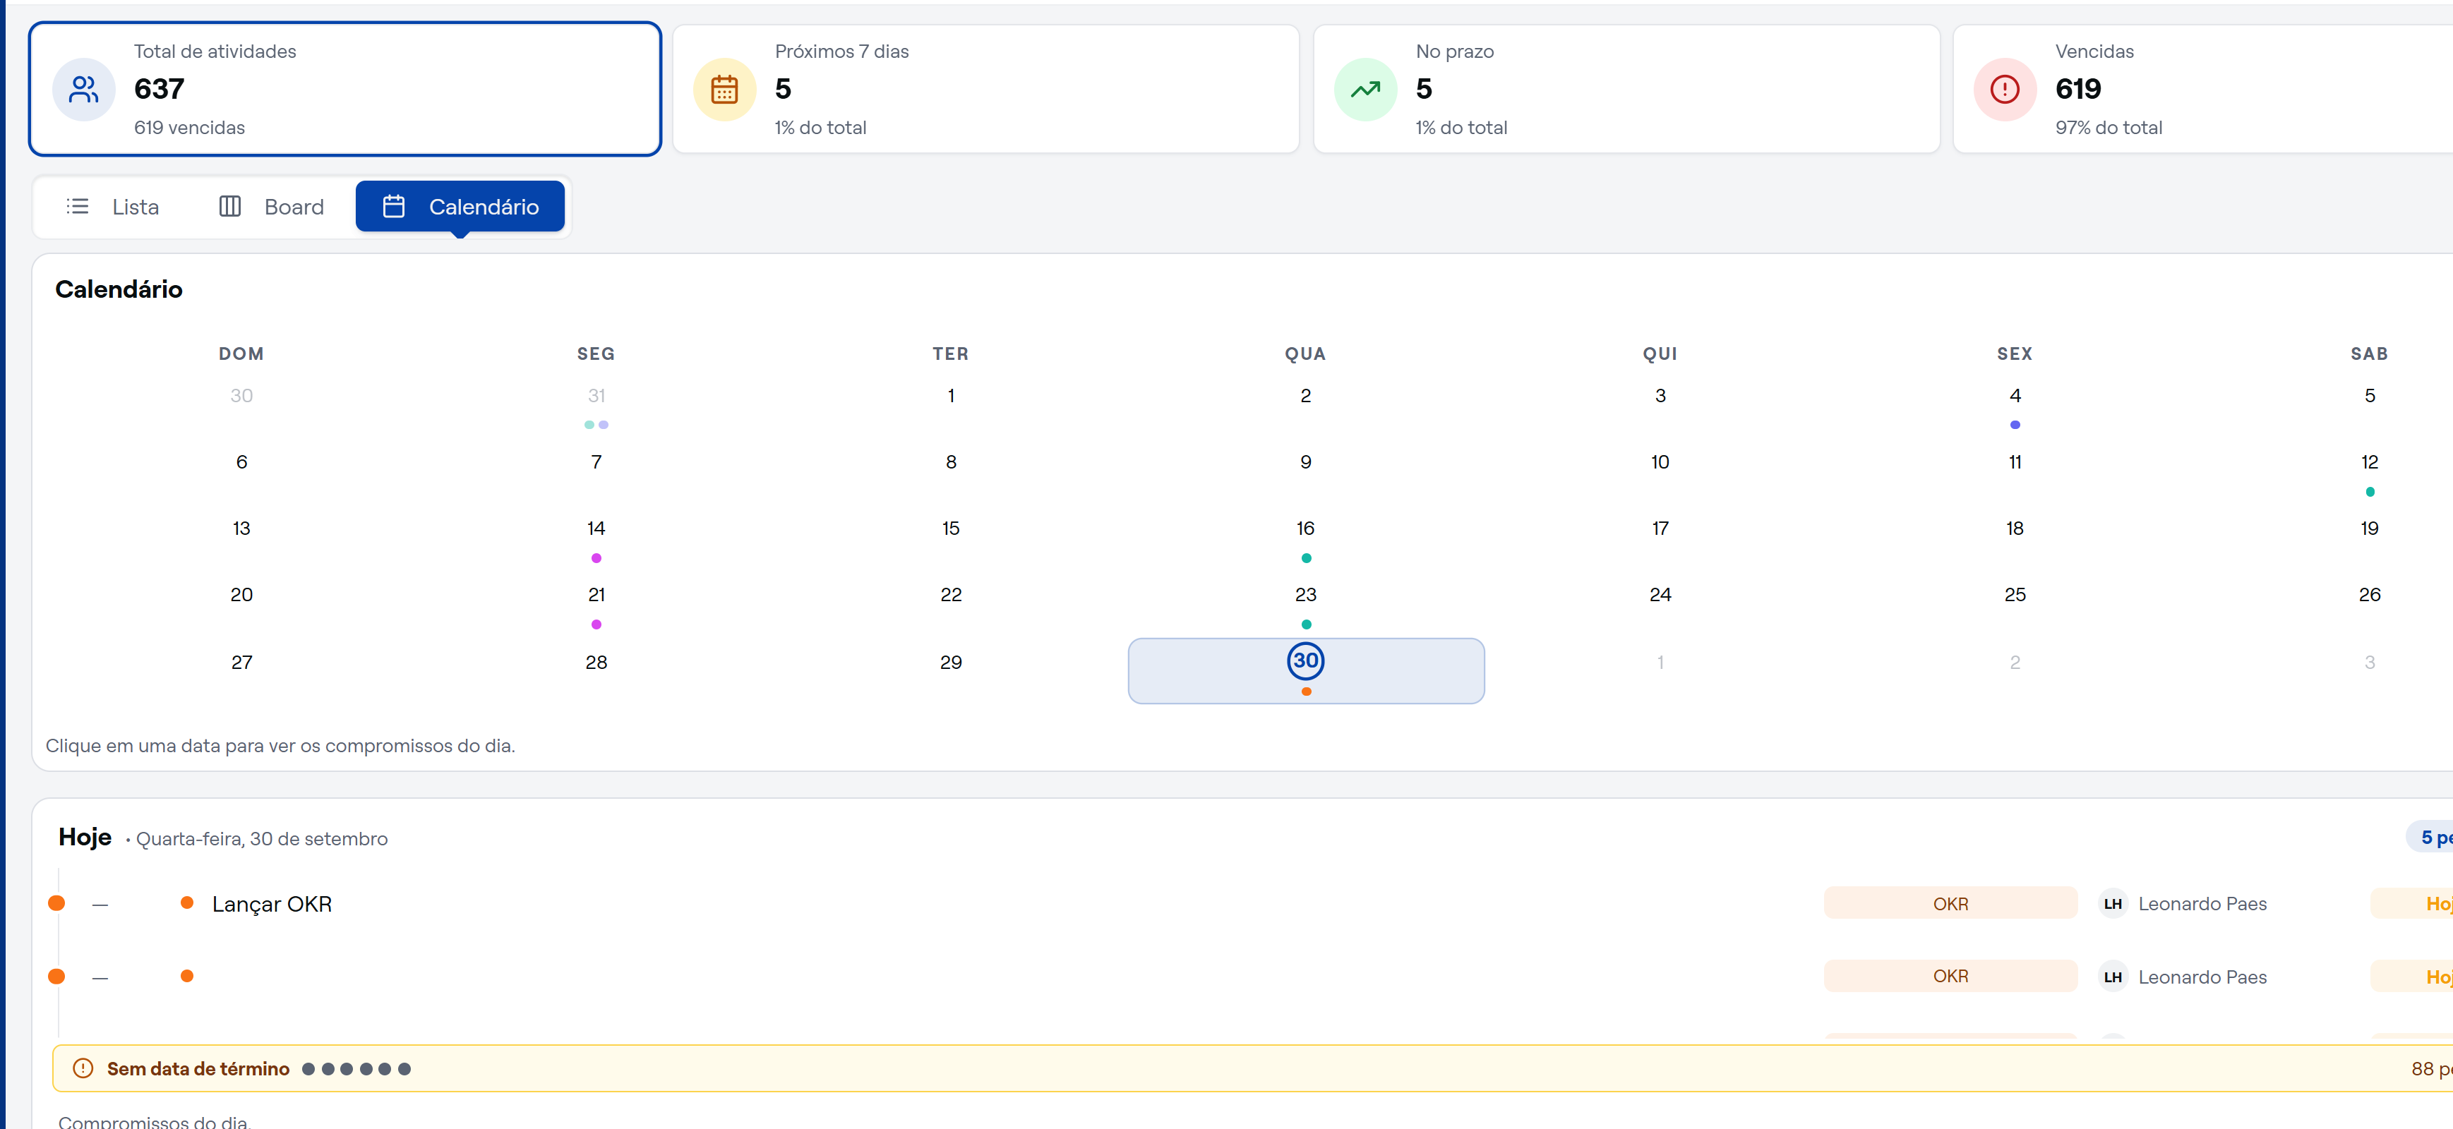Screen dimensions: 2453x1129
Task: Select the Vencidas summary card
Action: point(2202,90)
